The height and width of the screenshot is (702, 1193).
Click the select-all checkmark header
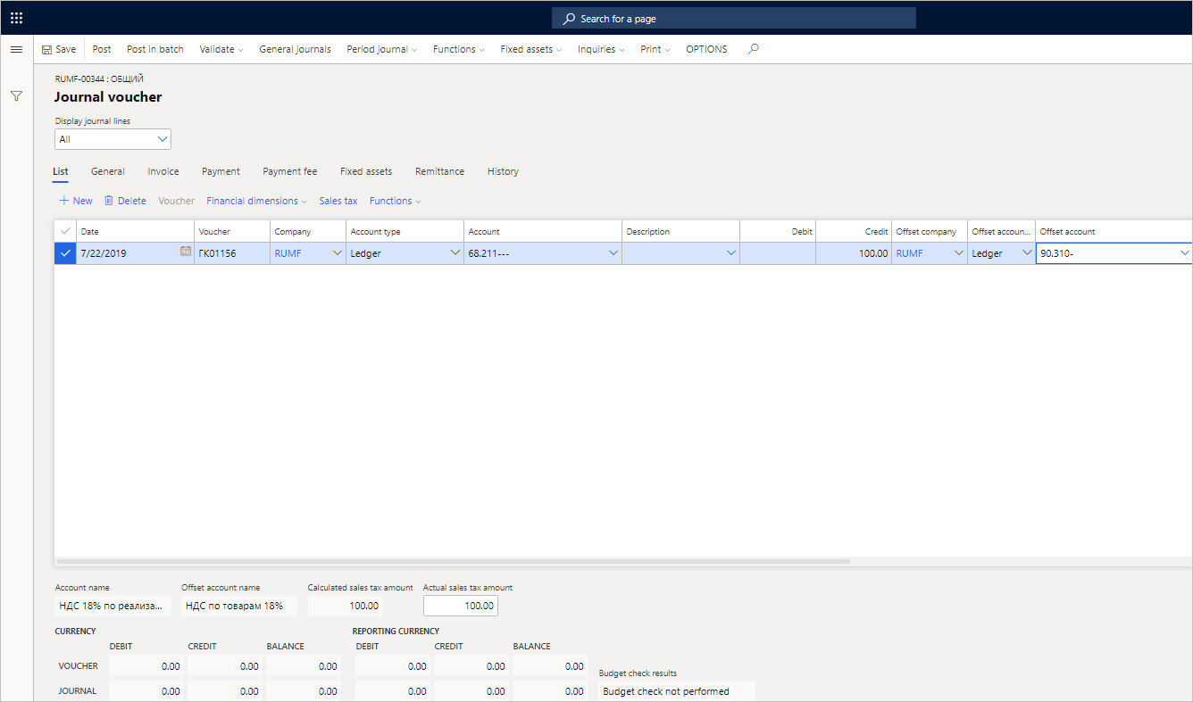click(64, 231)
